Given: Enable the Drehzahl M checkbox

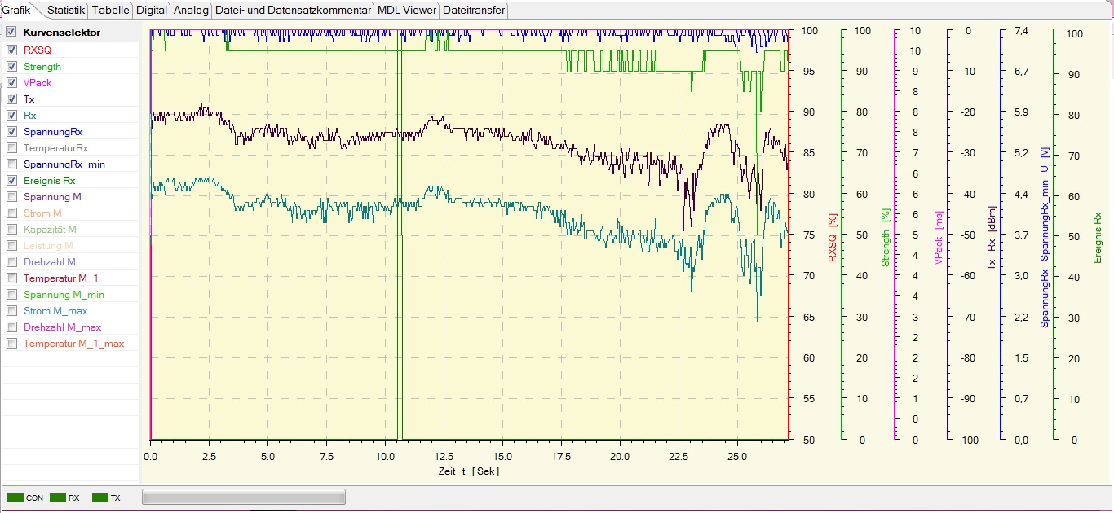Looking at the screenshot, I should [11, 261].
